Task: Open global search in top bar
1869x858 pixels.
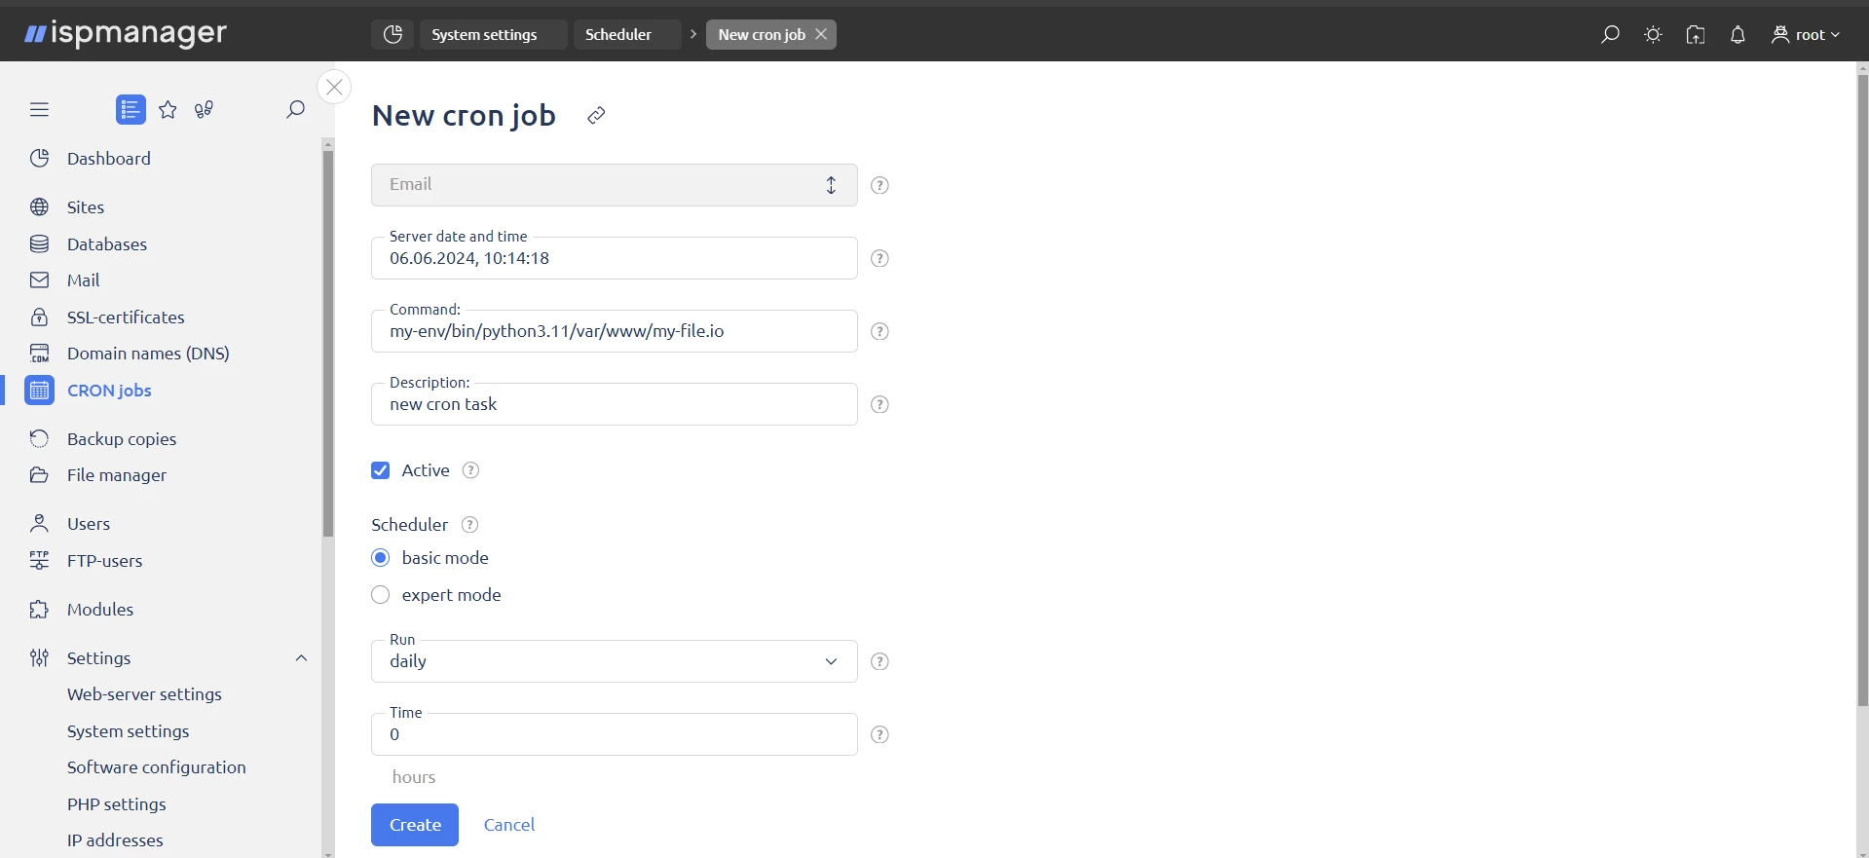Action: point(1610,34)
